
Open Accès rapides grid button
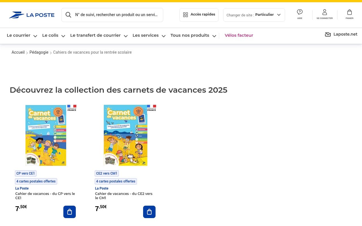[199, 15]
